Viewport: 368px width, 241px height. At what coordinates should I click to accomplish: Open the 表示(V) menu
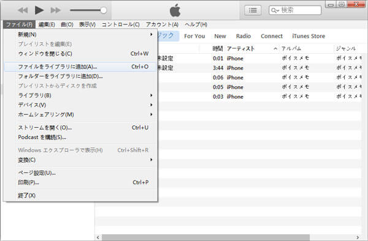coord(87,24)
